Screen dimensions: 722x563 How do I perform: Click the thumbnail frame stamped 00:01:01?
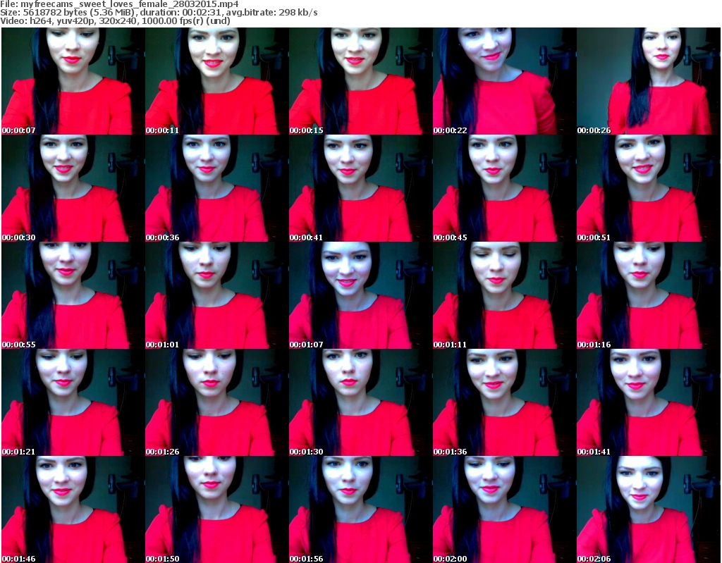click(217, 295)
